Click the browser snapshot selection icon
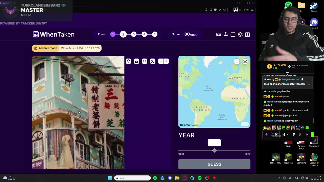 (211, 10)
